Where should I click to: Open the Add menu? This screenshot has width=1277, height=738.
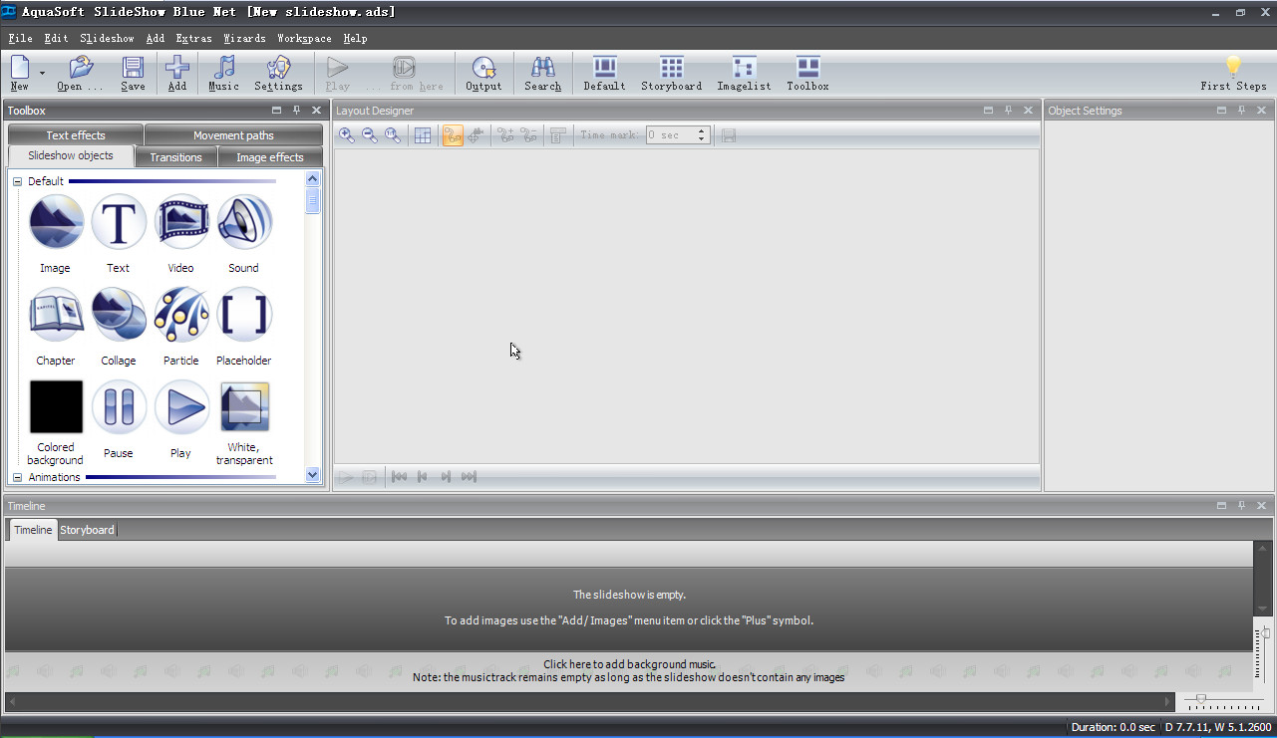(155, 38)
